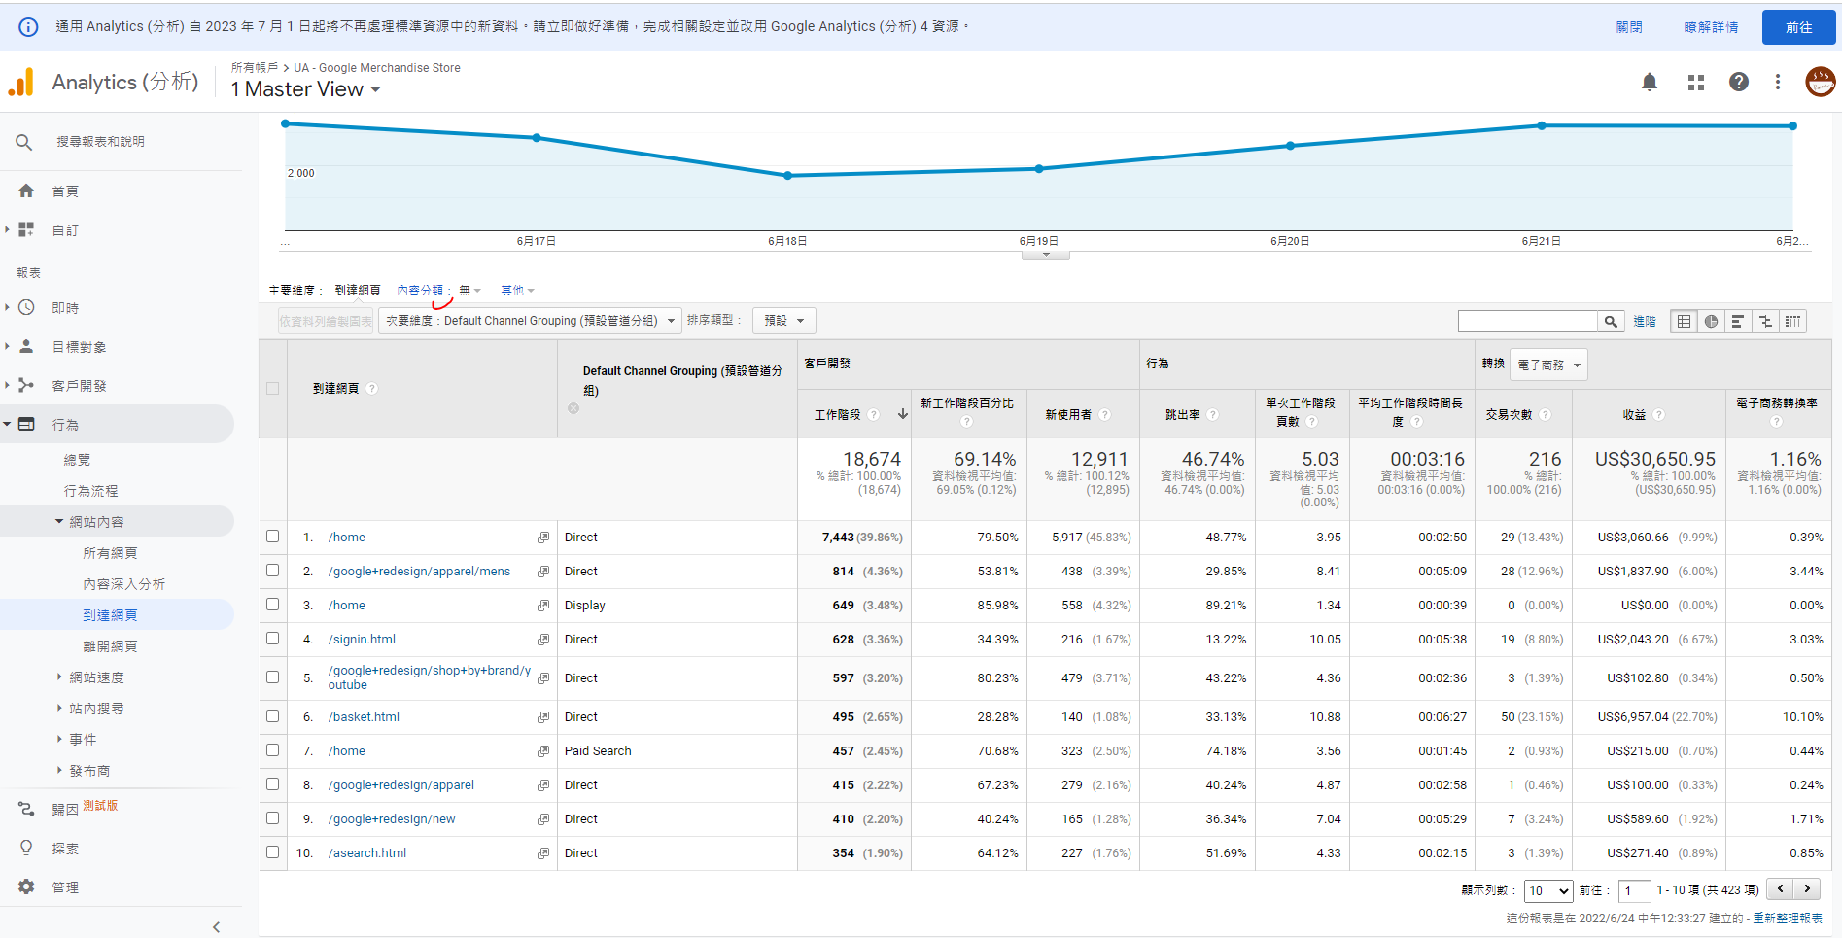1842x938 pixels.
Task: Switch to comparison view icon
Action: click(1765, 321)
